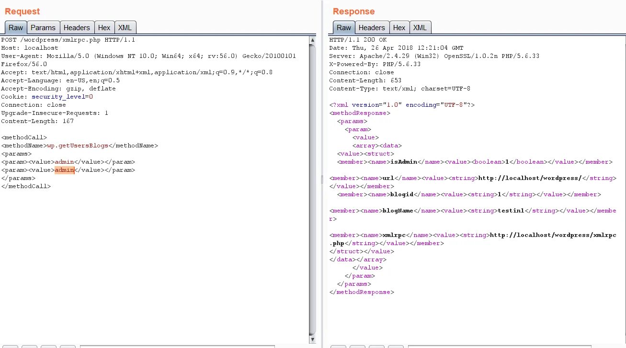Image resolution: width=626 pixels, height=348 pixels.
Task: Click the blogid member line
Action: coord(469,194)
